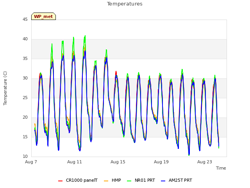The width and height of the screenshot is (250, 188).
Task: Click the 25 y-axis tick label
Action: [x=25, y=98]
